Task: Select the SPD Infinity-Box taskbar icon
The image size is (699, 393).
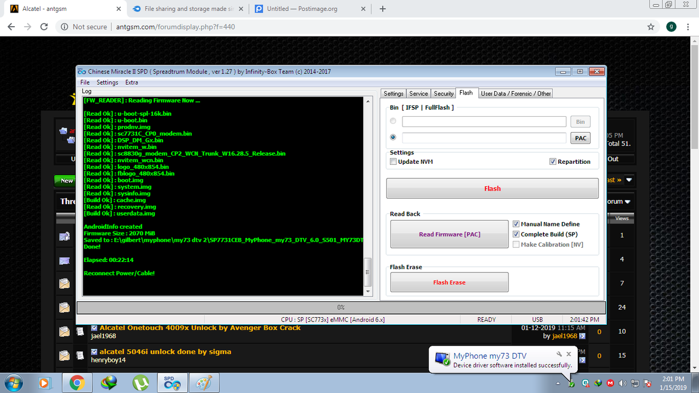Action: pos(173,383)
